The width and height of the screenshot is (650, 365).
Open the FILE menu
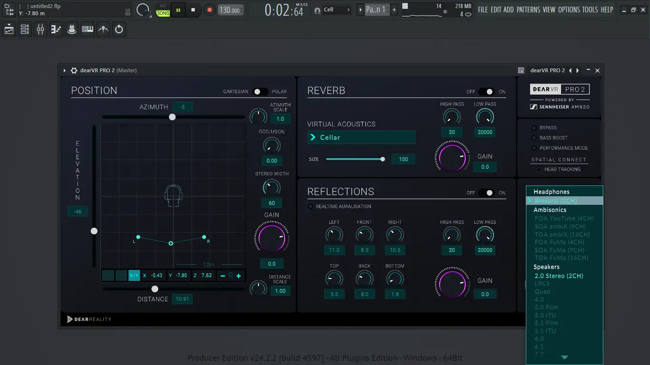483,10
